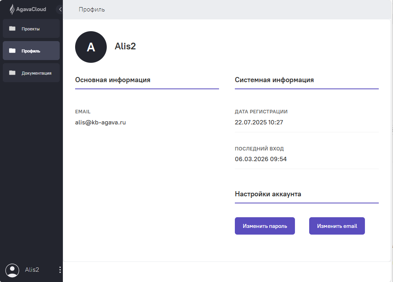Screen dimensions: 393x282
Task: Click the Alis2 username in sidebar footer
Action: click(x=32, y=270)
